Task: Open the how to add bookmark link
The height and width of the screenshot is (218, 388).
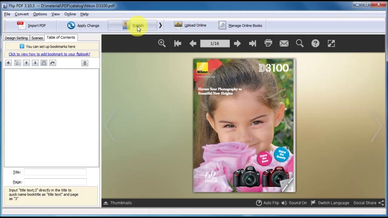Action: [49, 54]
